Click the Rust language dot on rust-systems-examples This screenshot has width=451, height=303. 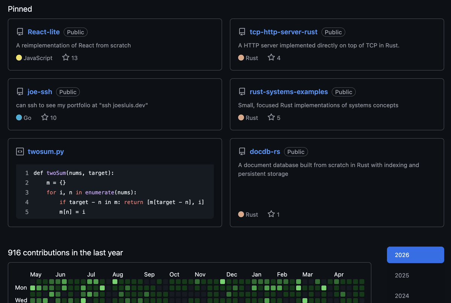tap(241, 118)
